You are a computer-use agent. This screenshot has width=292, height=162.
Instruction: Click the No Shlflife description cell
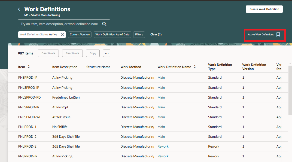click(x=60, y=127)
